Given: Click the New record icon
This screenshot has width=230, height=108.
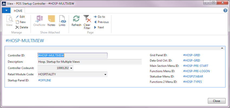Looking at the screenshot, I should coord(17,22).
